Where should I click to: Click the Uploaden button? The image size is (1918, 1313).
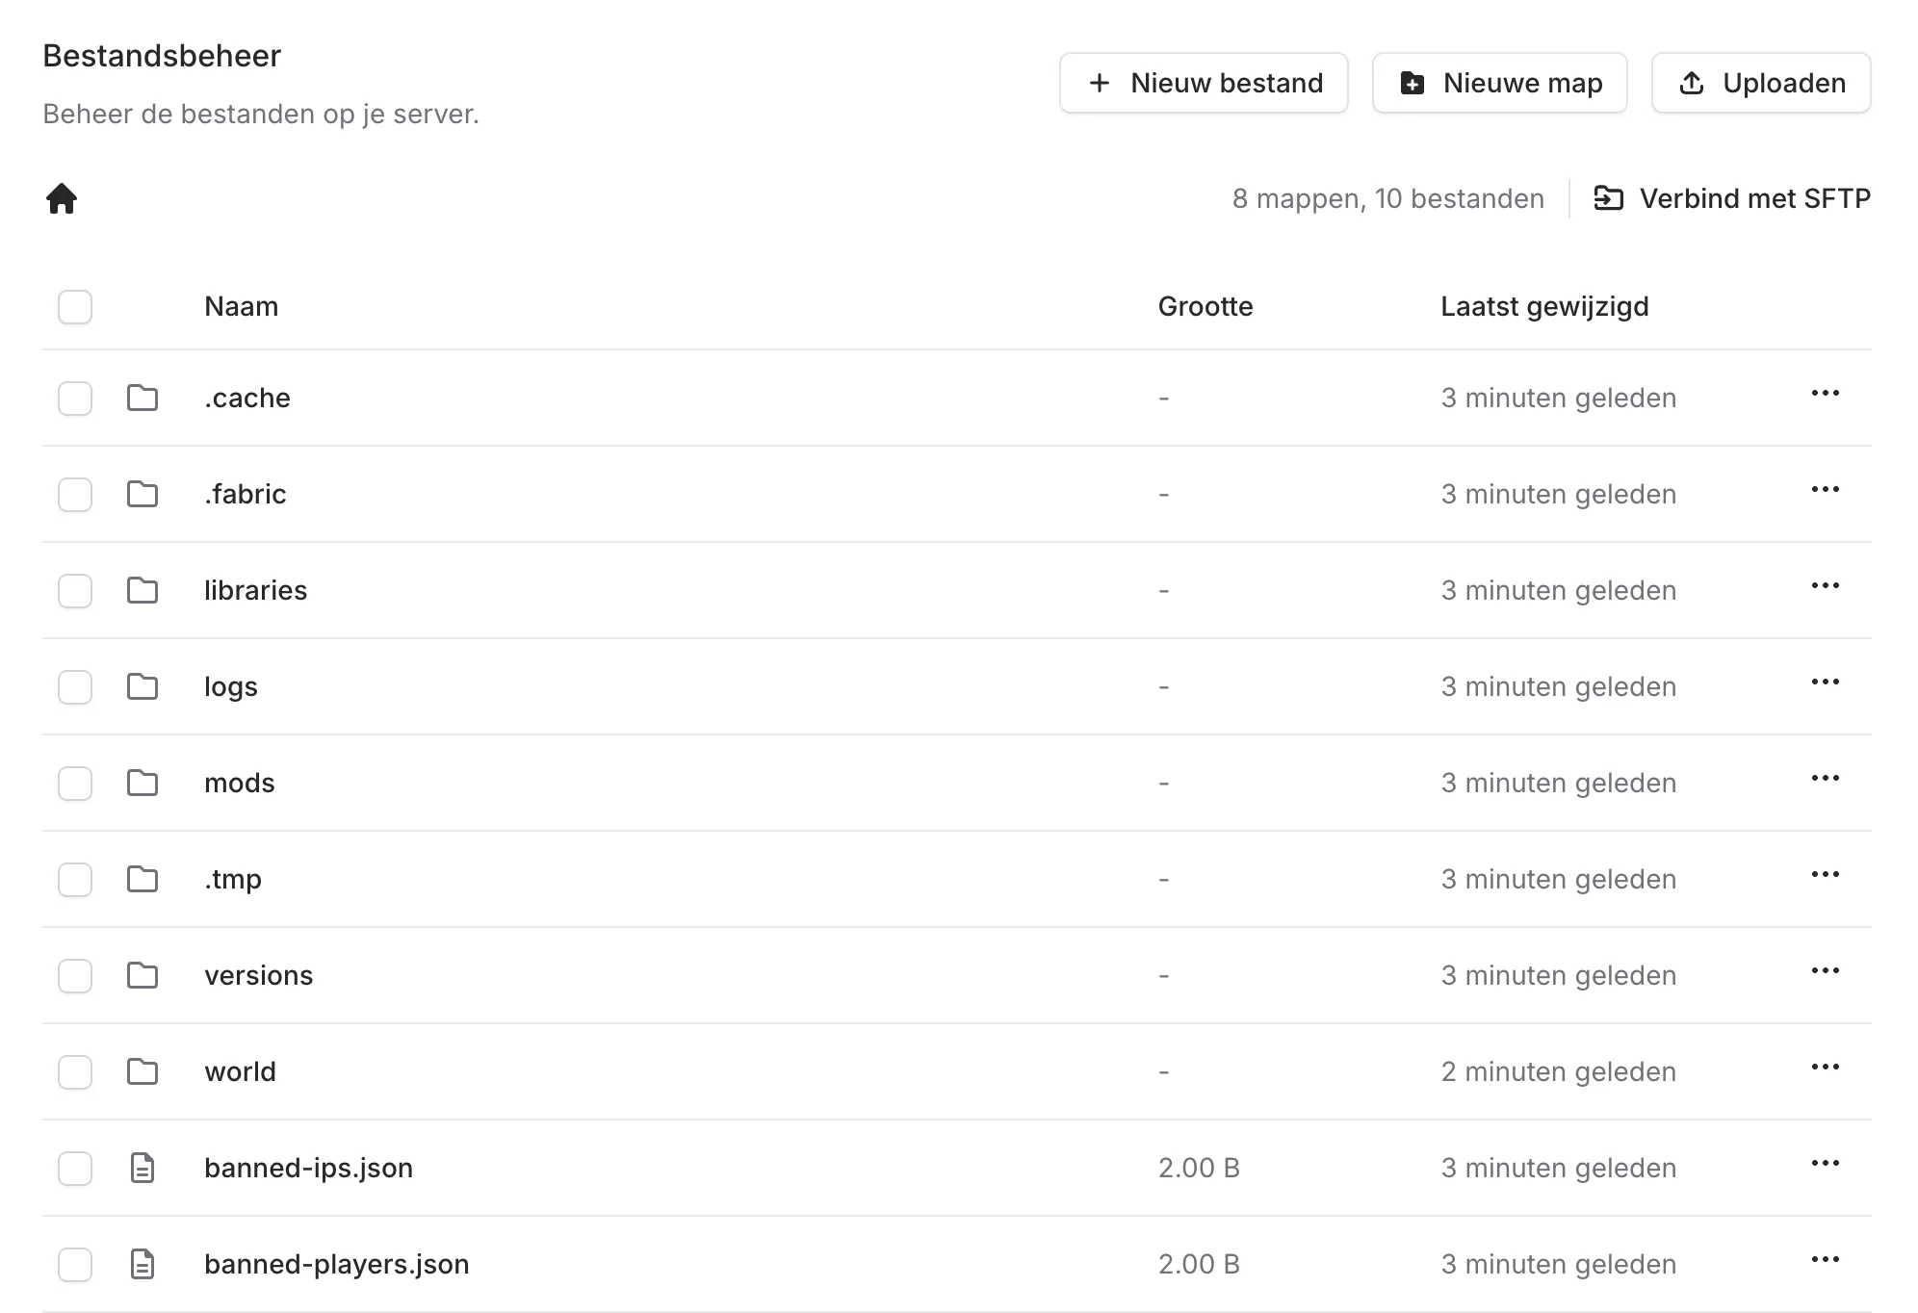click(1761, 83)
